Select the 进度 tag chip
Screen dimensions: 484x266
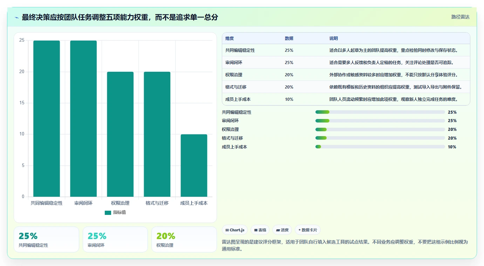[282, 230]
